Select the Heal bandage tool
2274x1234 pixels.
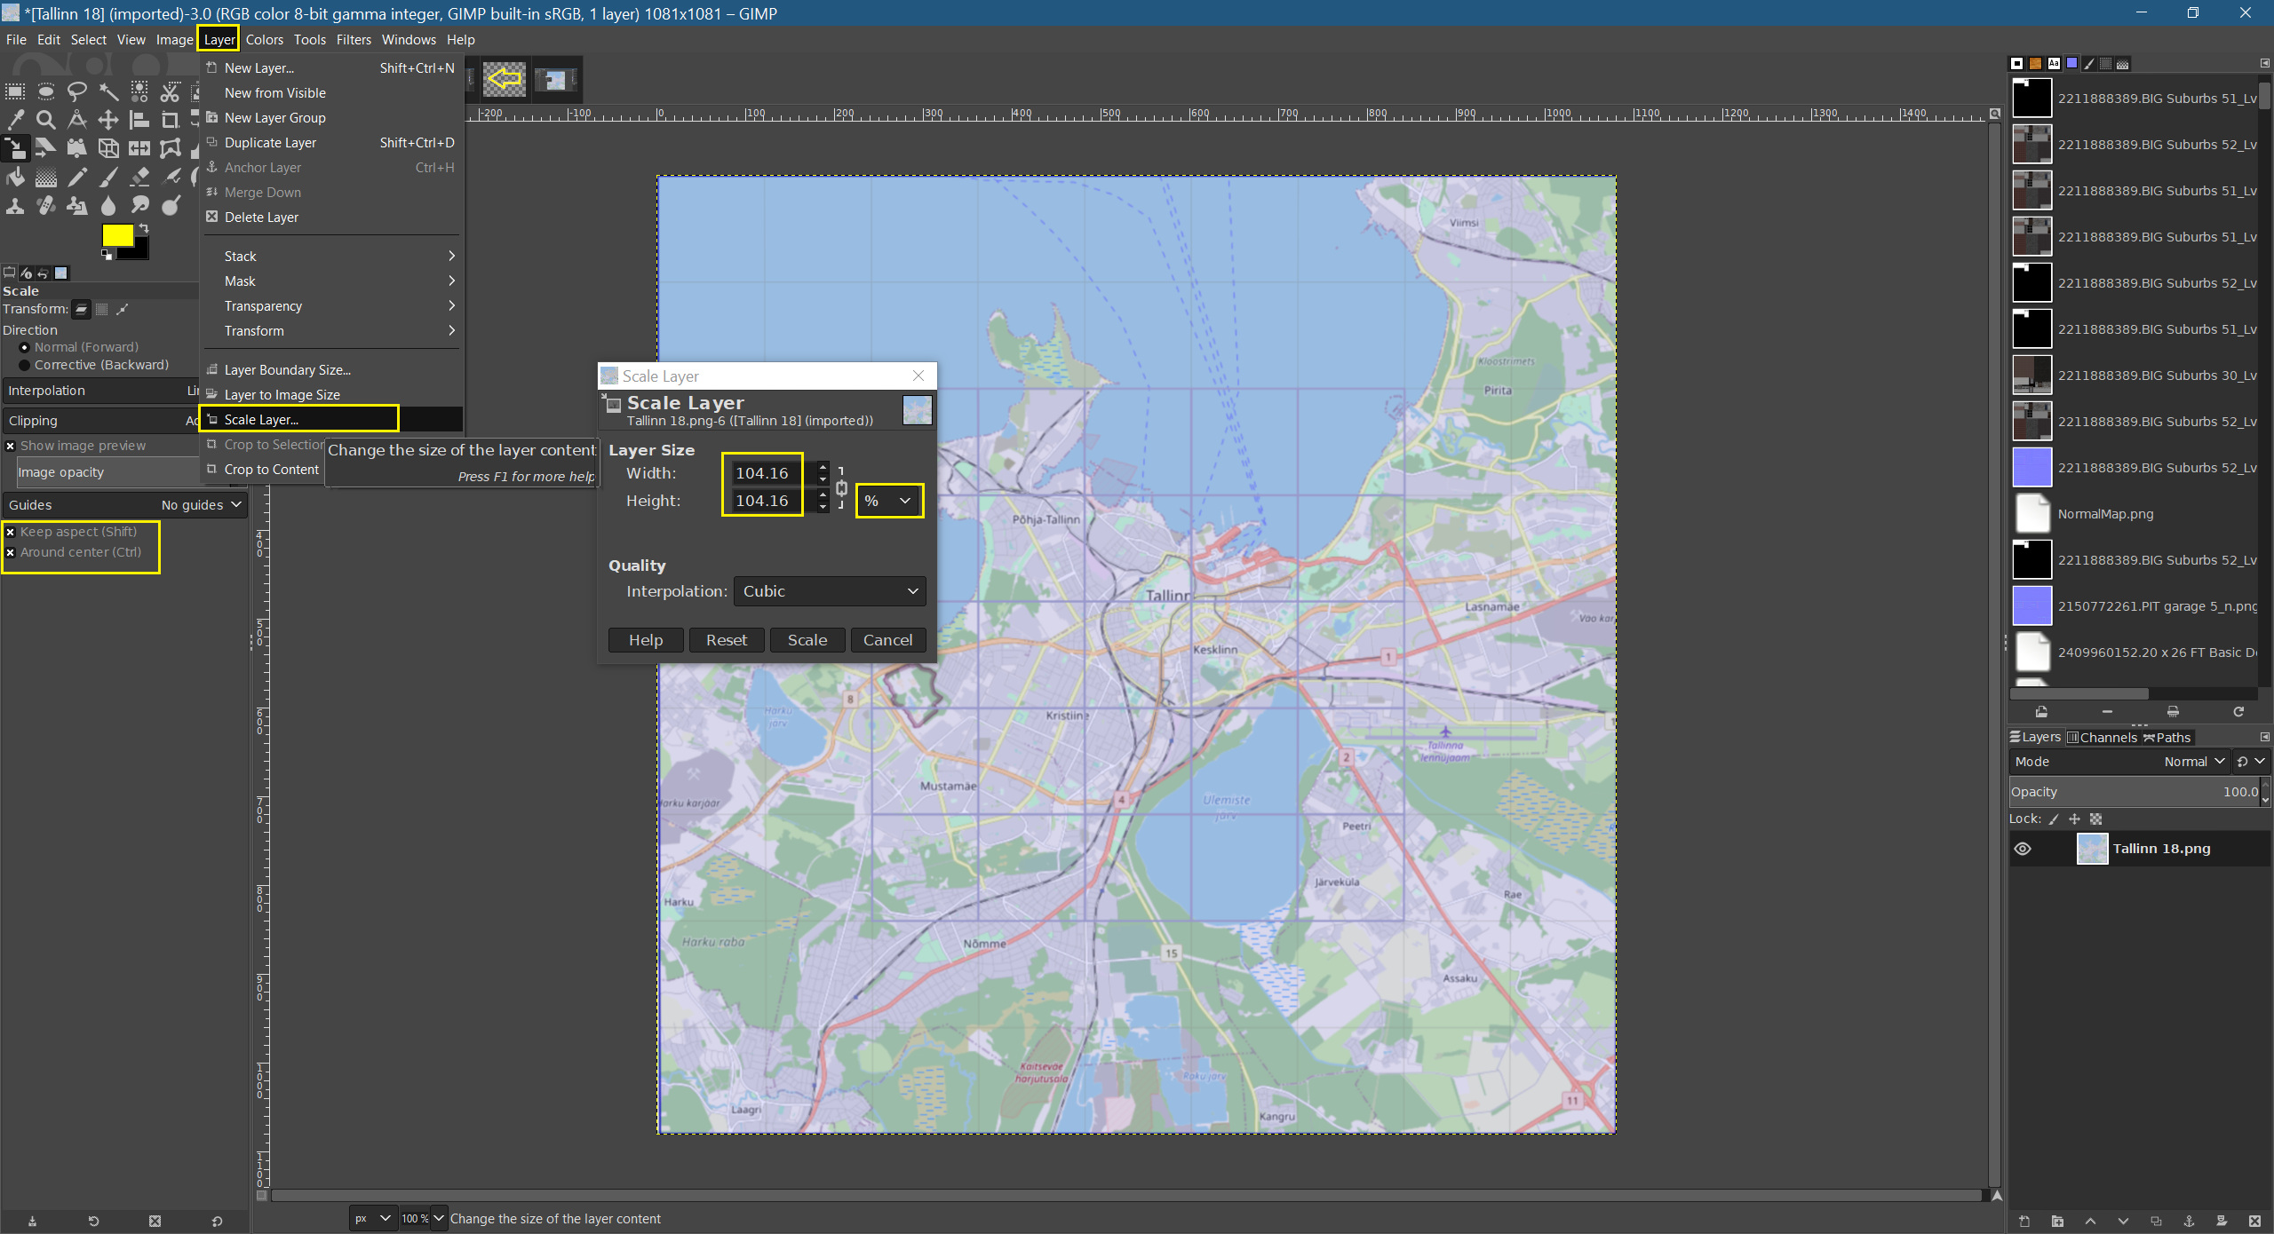46,206
